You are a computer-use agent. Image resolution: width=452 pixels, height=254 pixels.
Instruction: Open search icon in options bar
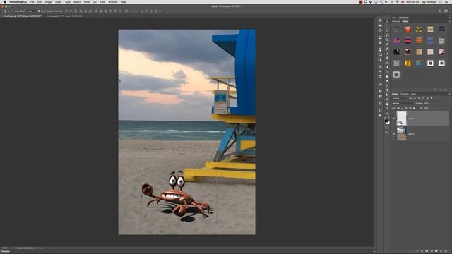click(440, 11)
